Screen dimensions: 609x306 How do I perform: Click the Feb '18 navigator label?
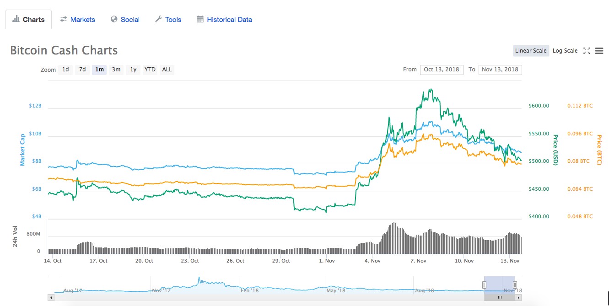[x=249, y=290]
